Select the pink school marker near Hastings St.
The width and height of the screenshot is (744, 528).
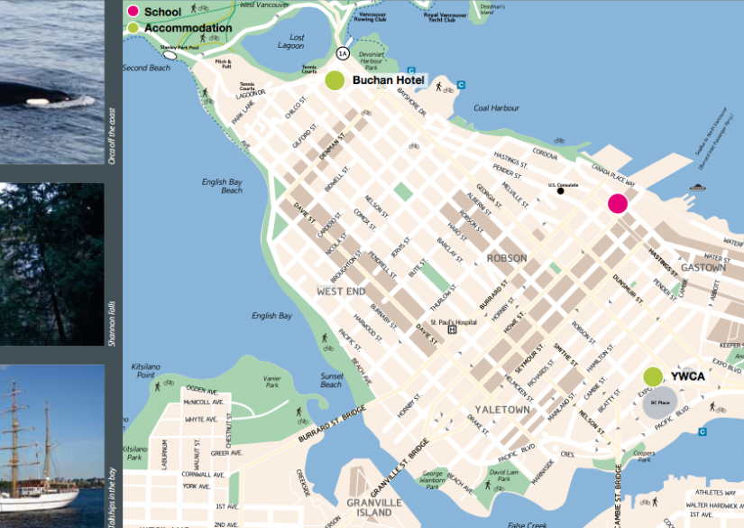pyautogui.click(x=617, y=203)
